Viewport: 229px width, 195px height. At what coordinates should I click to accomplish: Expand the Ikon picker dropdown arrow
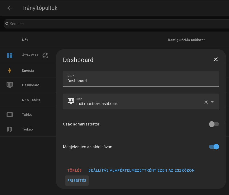pyautogui.click(x=212, y=102)
